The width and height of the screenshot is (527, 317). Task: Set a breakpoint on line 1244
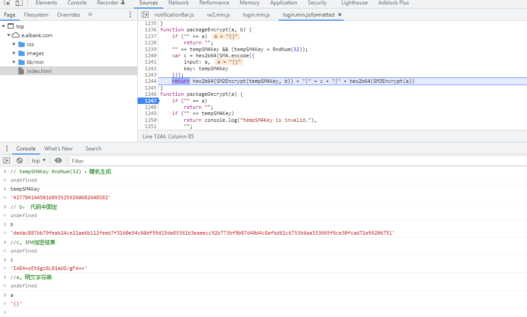150,81
